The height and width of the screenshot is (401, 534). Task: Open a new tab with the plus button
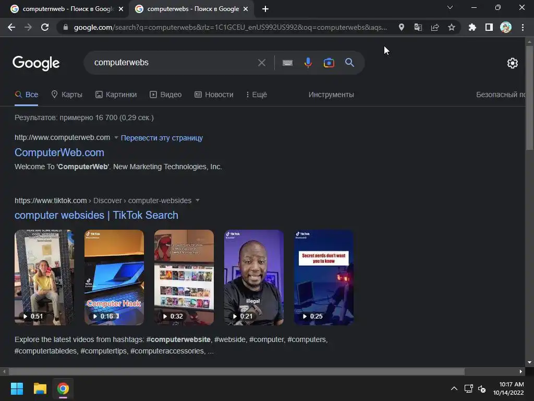coord(265,9)
